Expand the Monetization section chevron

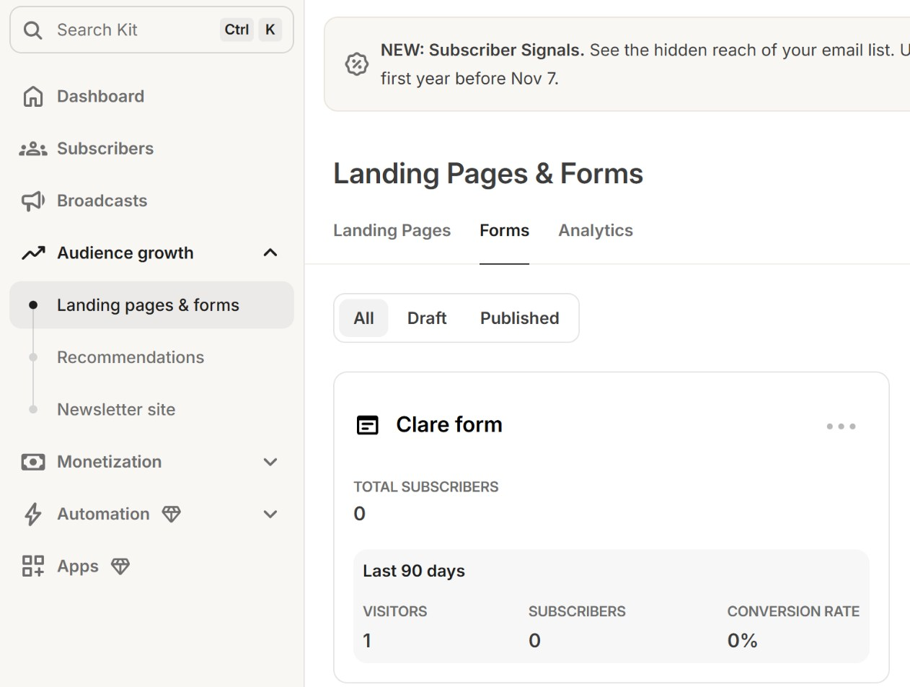(270, 462)
